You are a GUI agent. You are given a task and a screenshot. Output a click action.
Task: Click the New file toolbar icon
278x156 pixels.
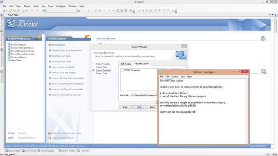[3, 10]
